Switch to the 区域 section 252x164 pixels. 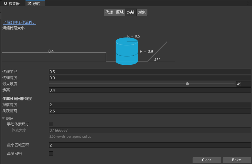click(120, 12)
